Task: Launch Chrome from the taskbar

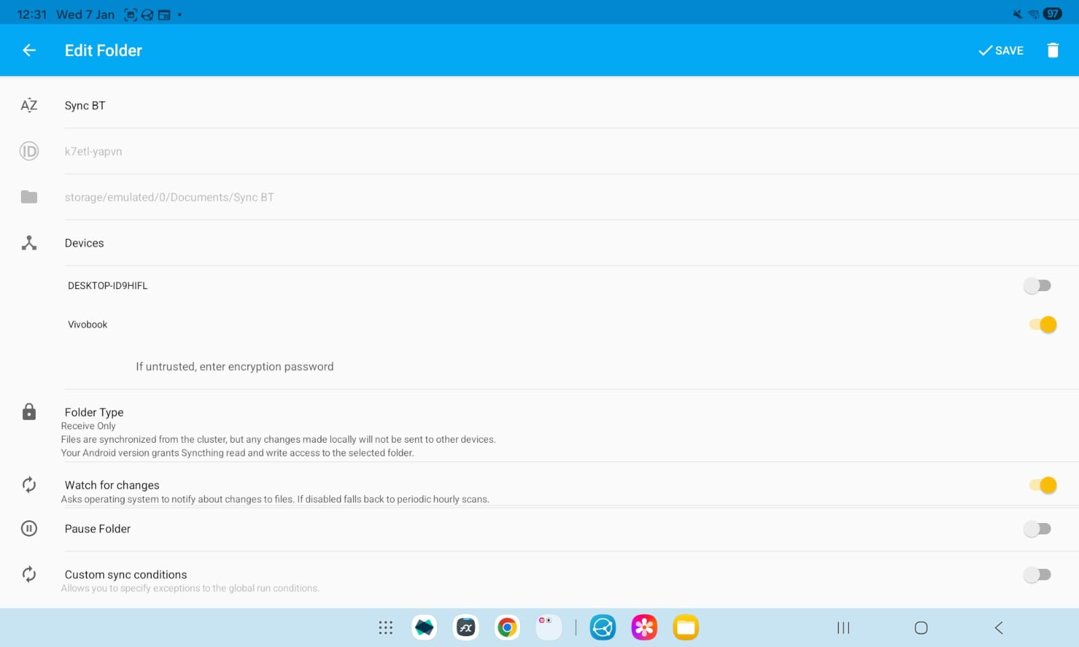Action: 507,628
